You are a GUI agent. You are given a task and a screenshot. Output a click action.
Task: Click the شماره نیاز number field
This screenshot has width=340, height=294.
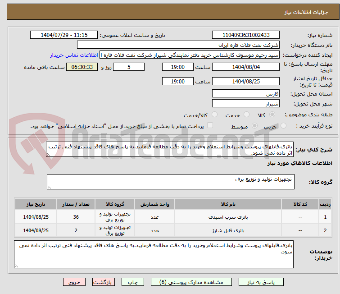(246, 35)
